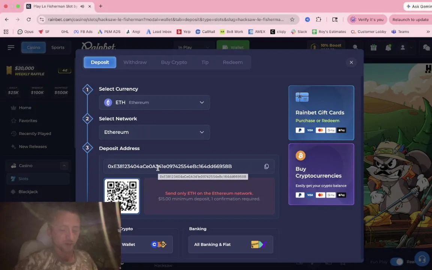The height and width of the screenshot is (270, 432).
Task: Choose All Banking & Fiat option
Action: (x=231, y=244)
